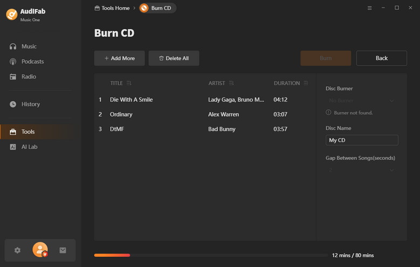
Task: Click the Burn CD page heading
Action: coord(114,33)
